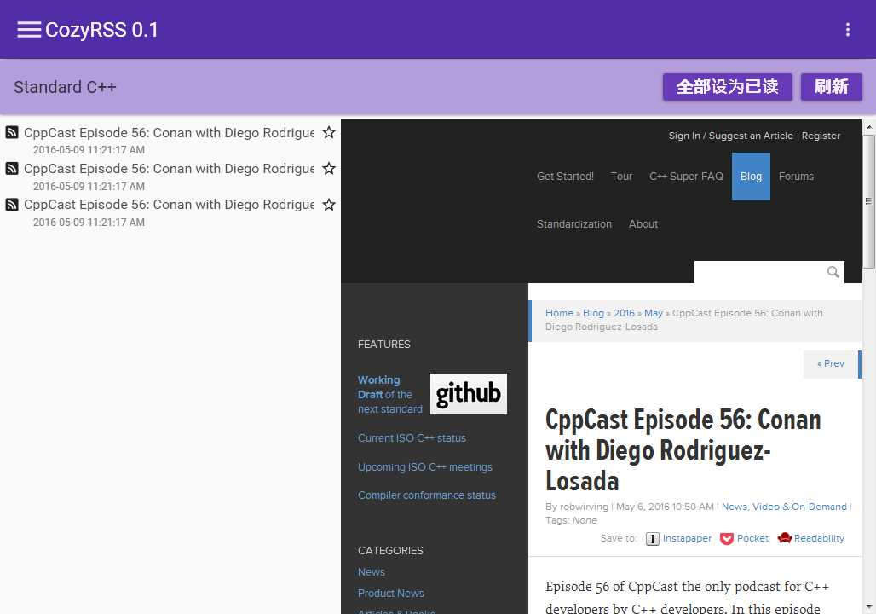Viewport: 876px width, 614px height.
Task: Click the scrollbar down arrow
Action: (868, 606)
